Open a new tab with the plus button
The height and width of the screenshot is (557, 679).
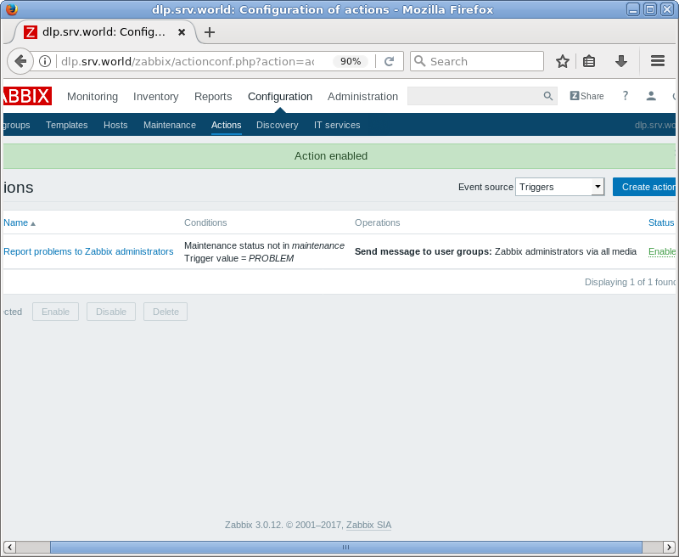(210, 32)
